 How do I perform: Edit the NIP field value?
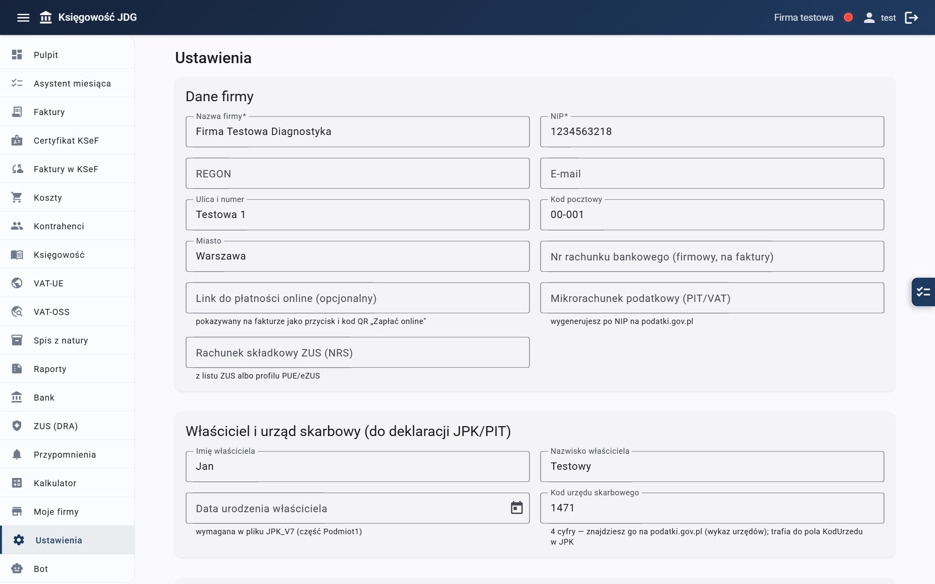712,132
